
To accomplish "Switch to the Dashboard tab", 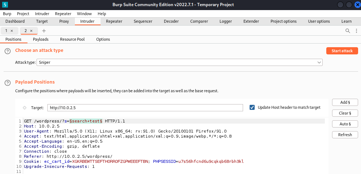I will tap(15, 21).
